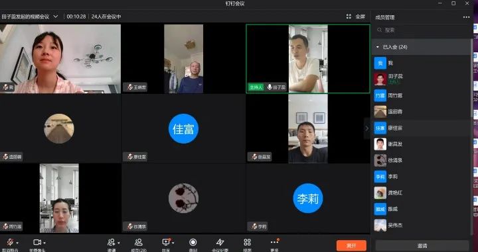Start screen sharing with the 共享 icon
Image resolution: width=478 pixels, height=252 pixels.
[x=166, y=242]
